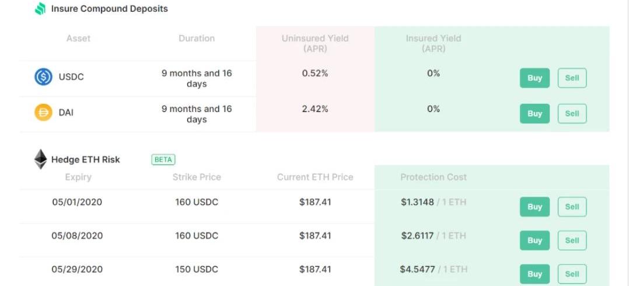Buy ETH protection expiring 05/08/2020

click(x=534, y=240)
